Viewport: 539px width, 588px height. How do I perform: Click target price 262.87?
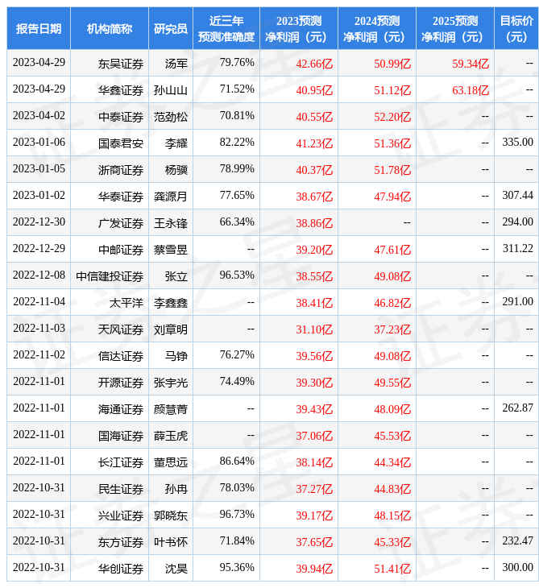(517, 408)
